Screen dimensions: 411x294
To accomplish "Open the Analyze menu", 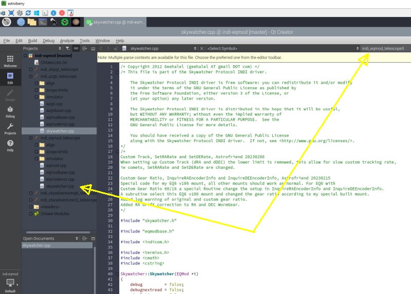I will pos(67,41).
